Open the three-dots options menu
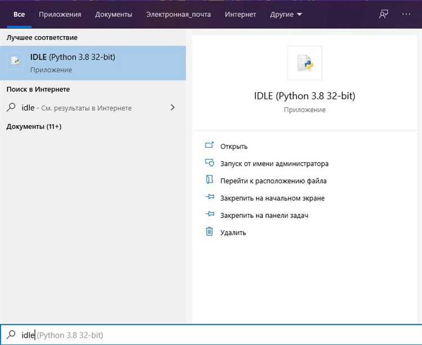This screenshot has width=422, height=345. (406, 14)
